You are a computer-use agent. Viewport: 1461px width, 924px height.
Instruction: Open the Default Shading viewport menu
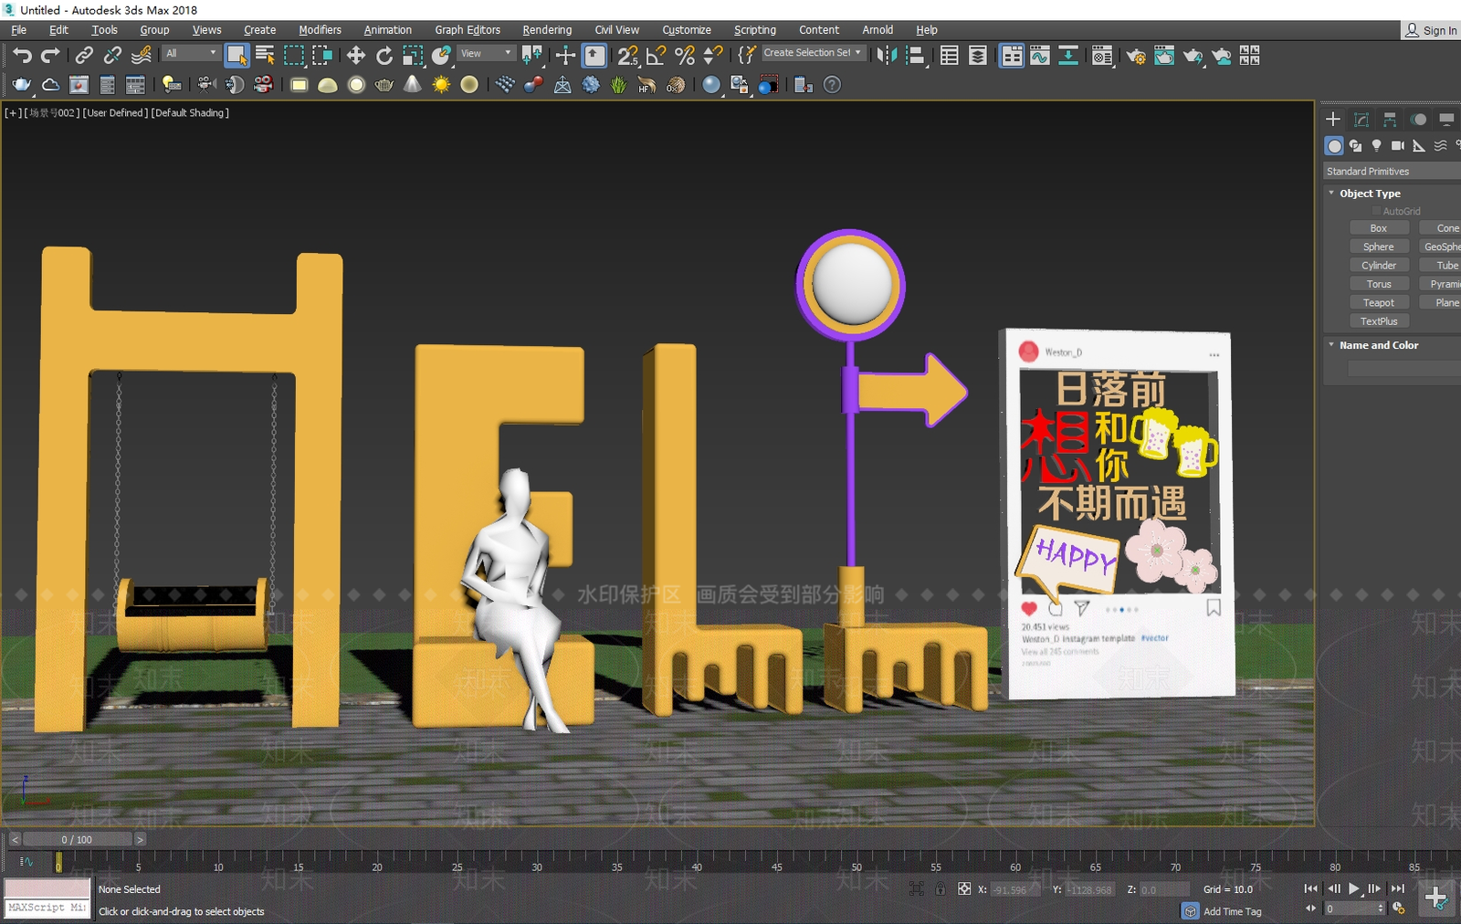coord(190,113)
